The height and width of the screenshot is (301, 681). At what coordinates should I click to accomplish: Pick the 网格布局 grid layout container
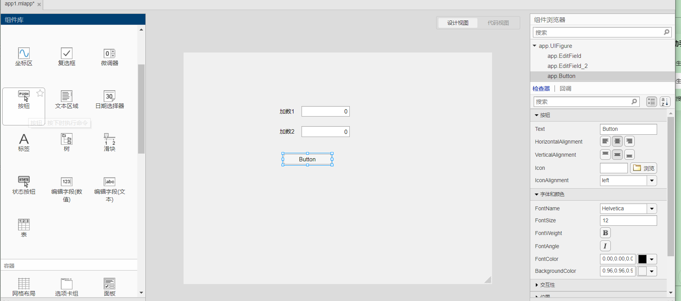[24, 287]
